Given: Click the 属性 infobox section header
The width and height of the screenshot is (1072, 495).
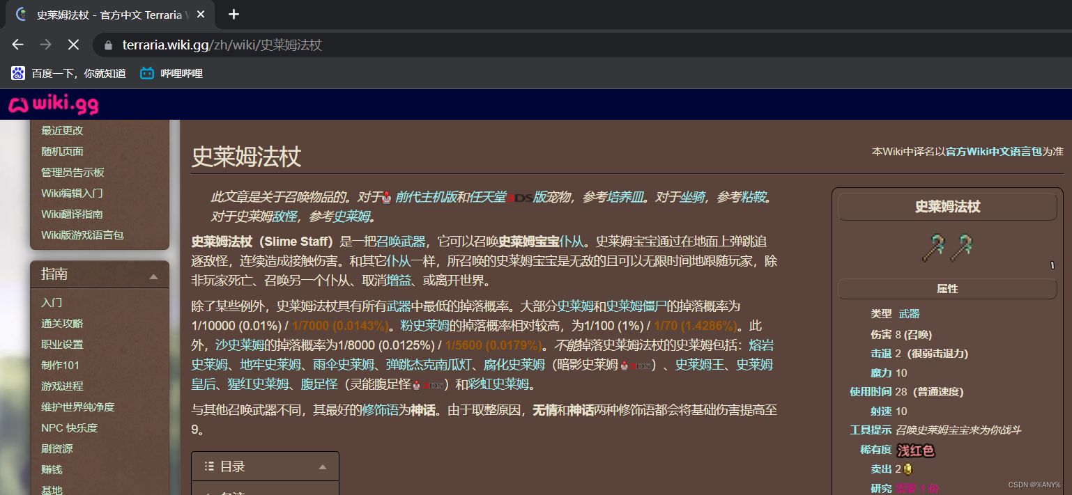Looking at the screenshot, I should point(947,289).
